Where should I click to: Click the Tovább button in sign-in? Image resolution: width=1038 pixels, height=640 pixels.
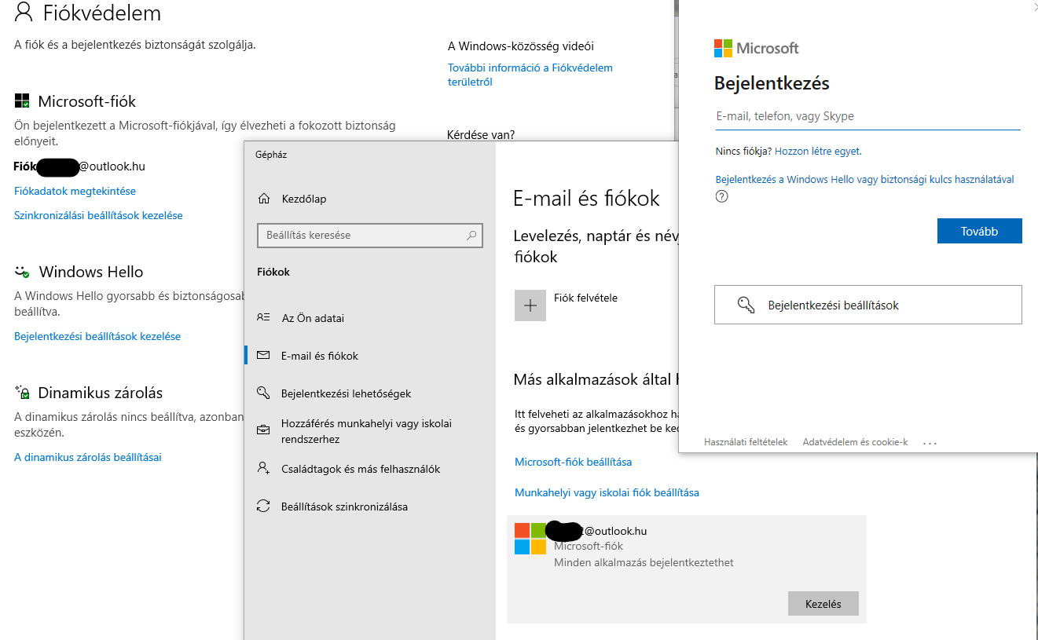(x=979, y=231)
